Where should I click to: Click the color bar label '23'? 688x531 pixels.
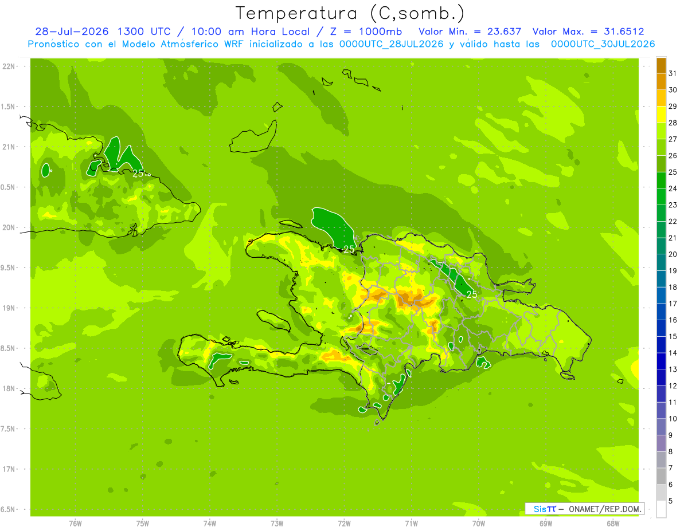click(x=673, y=204)
